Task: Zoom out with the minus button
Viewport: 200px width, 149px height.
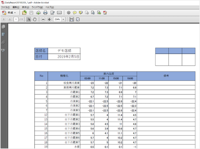Action: click(43, 19)
